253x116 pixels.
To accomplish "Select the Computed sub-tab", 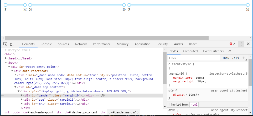I will 190,51.
